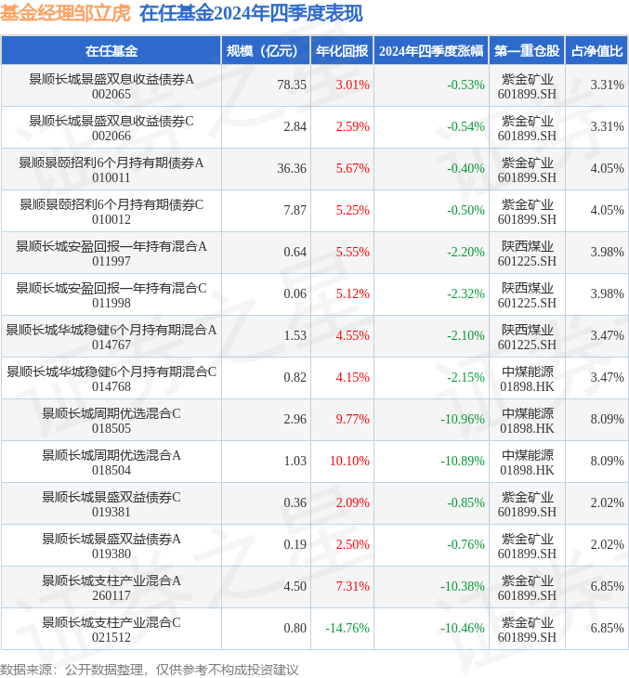Click the 在任基金 column header
The height and width of the screenshot is (678, 629).
pos(111,50)
